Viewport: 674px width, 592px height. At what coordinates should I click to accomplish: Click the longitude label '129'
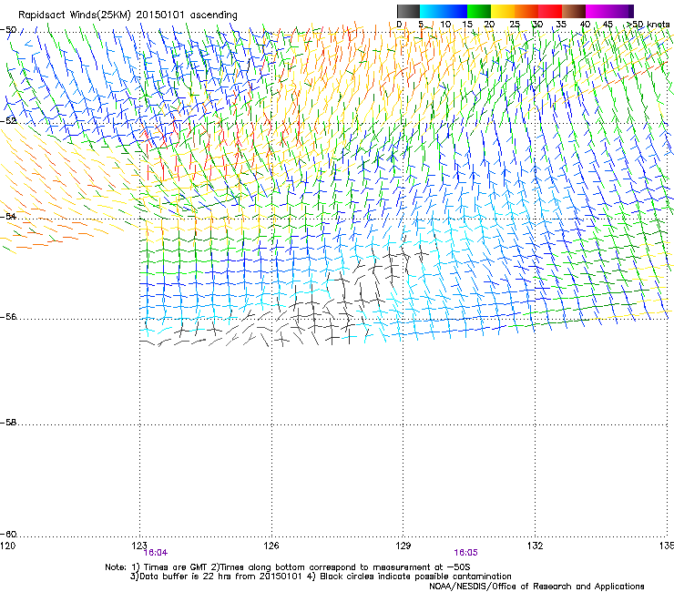point(403,546)
